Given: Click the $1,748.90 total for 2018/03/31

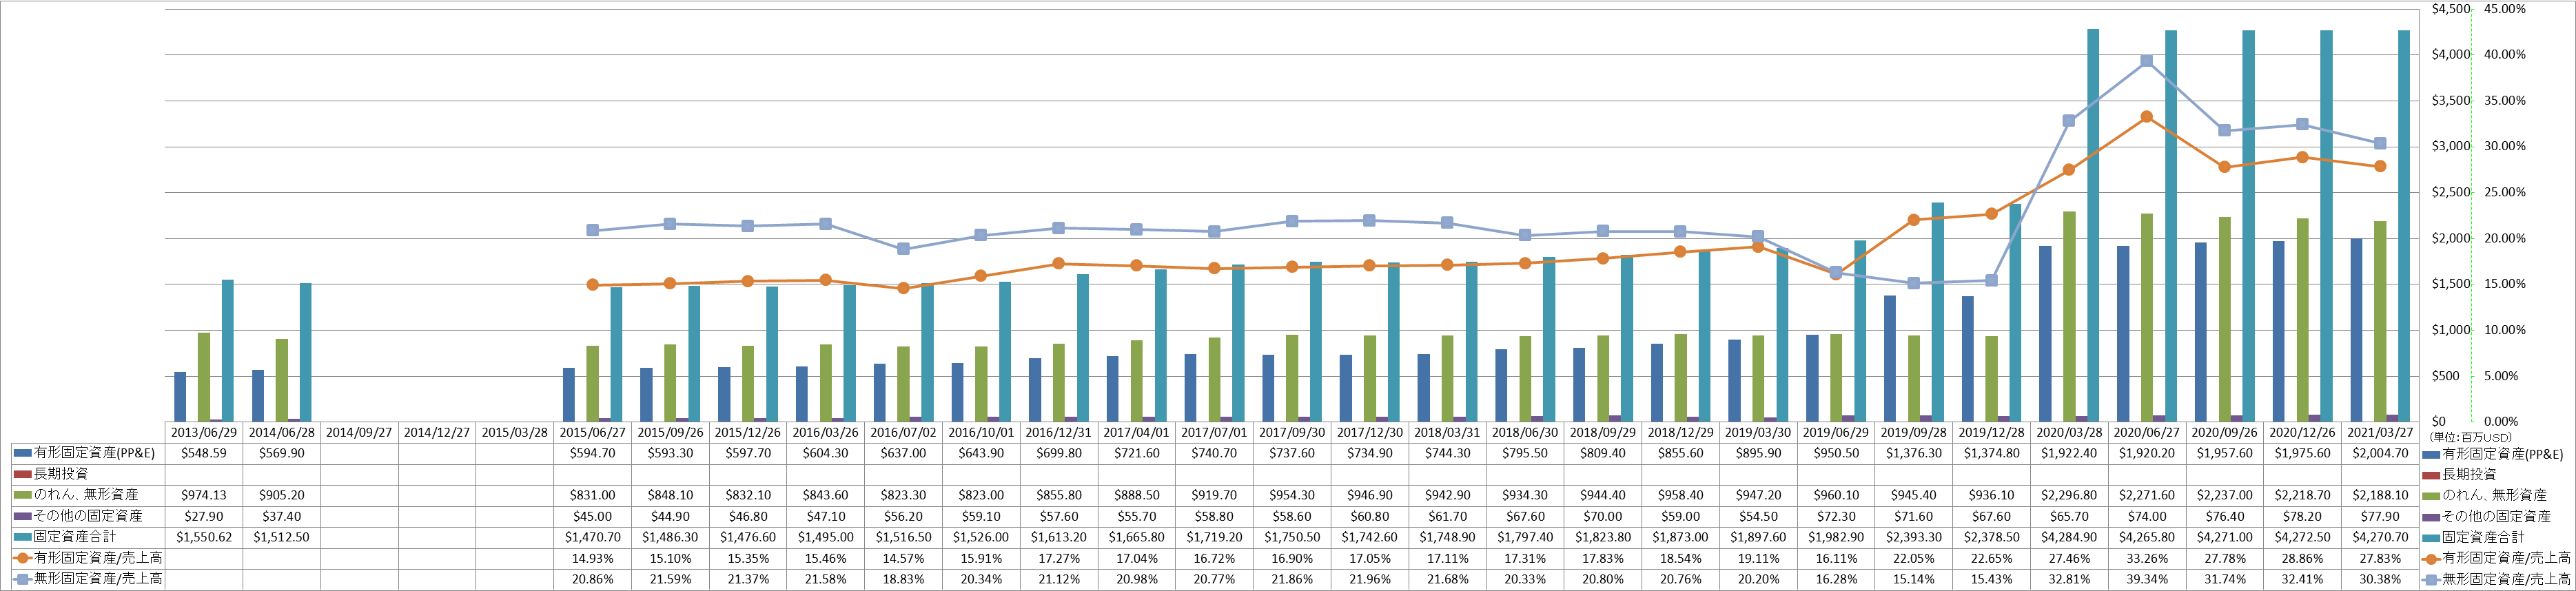Looking at the screenshot, I should click(x=1447, y=537).
